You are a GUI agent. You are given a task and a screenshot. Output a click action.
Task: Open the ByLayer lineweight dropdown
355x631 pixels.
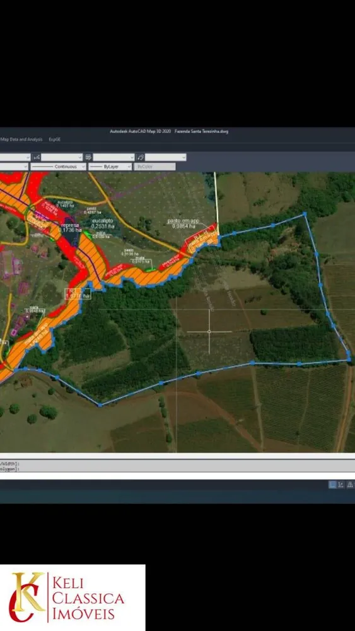coord(110,166)
